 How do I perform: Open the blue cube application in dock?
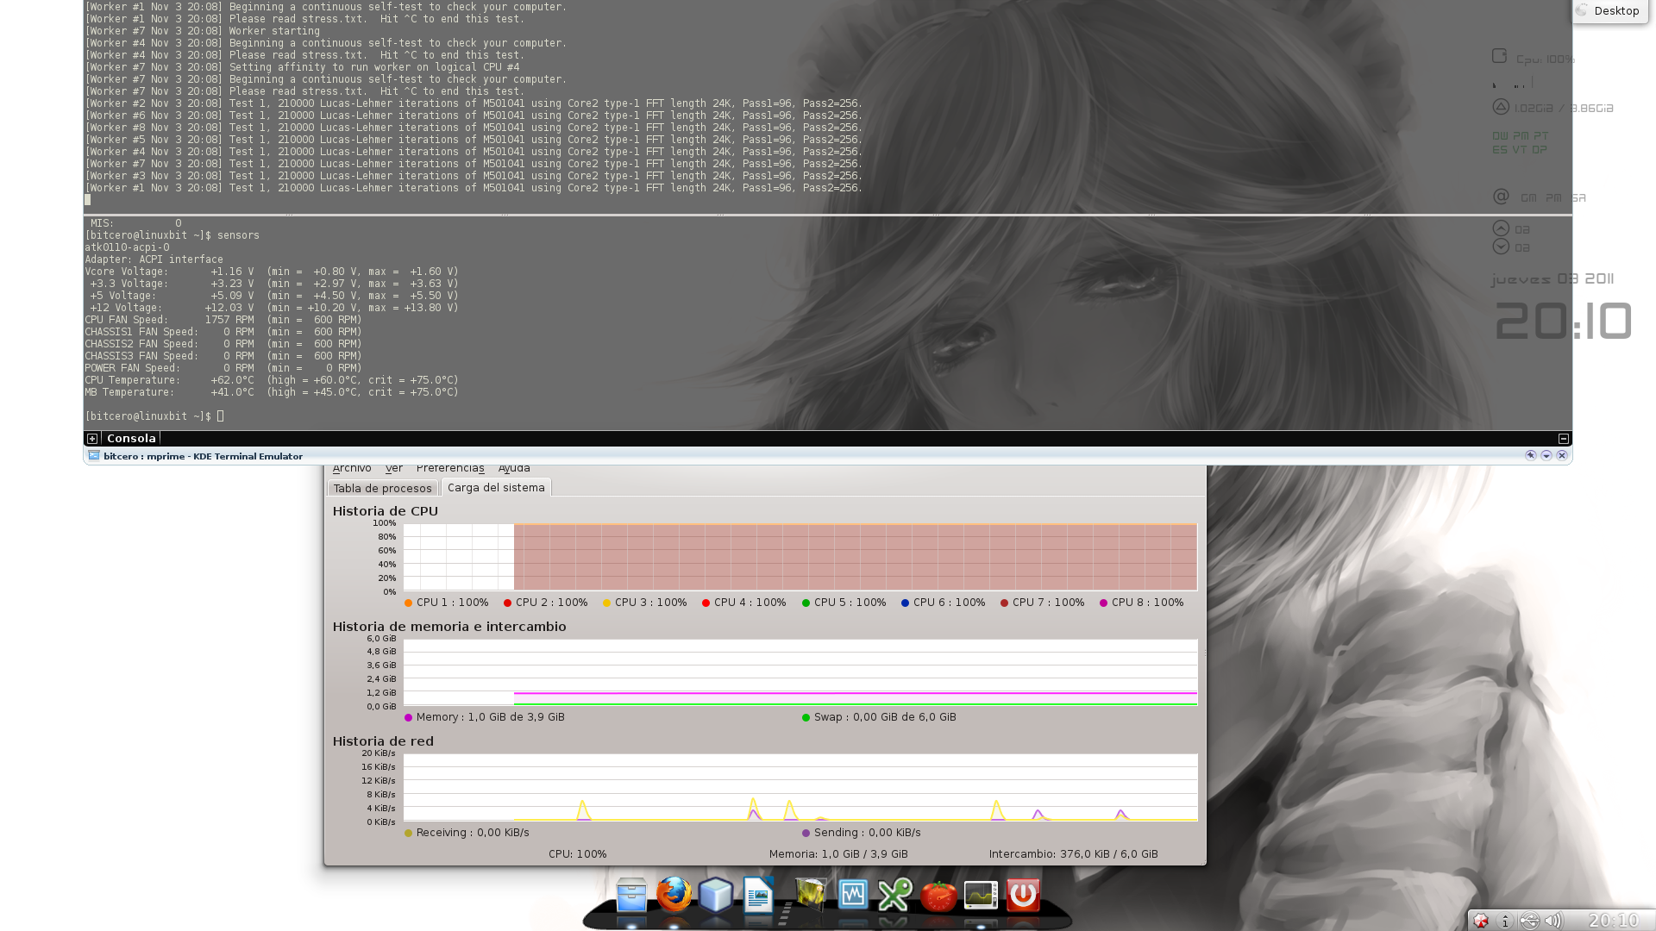coord(716,895)
